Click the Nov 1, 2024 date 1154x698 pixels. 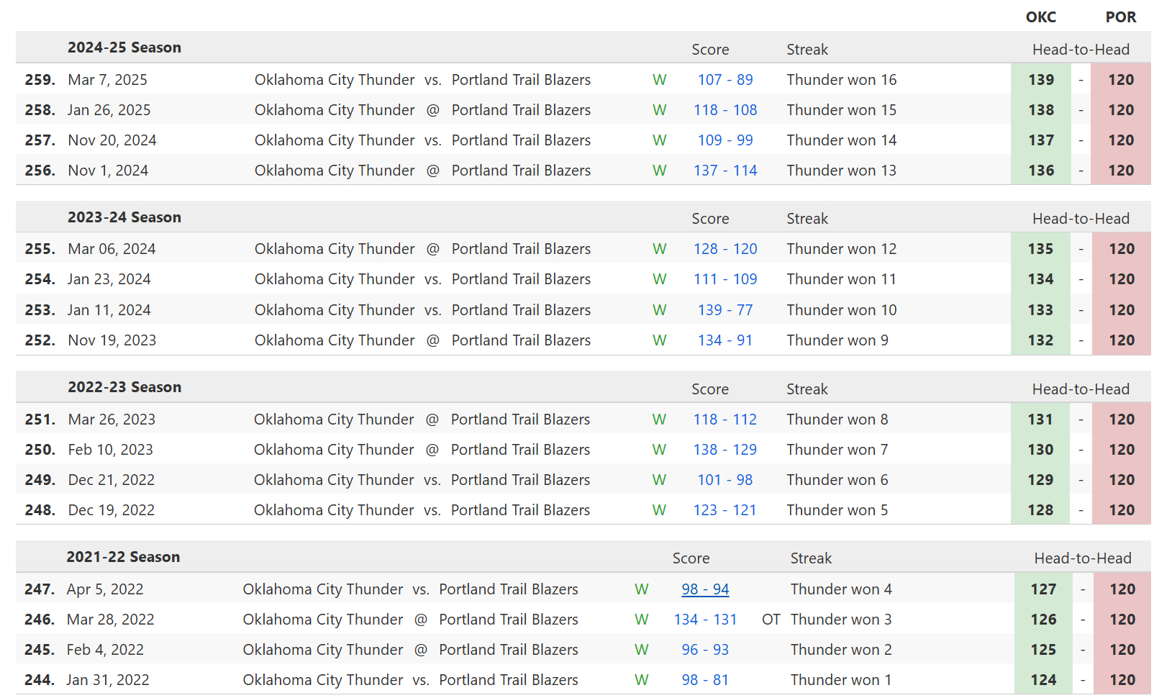click(x=108, y=171)
